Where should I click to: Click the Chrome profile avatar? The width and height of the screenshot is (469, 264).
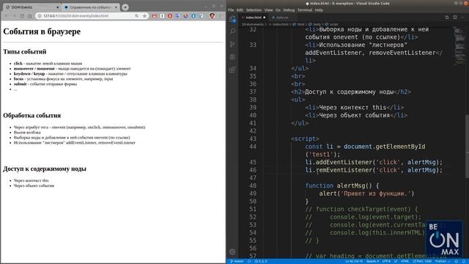click(x=212, y=16)
